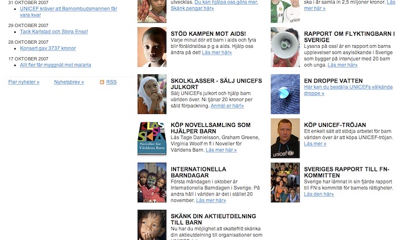
Task: Open 'Nyhetsbrev »' newsletter link
Action: (69, 82)
